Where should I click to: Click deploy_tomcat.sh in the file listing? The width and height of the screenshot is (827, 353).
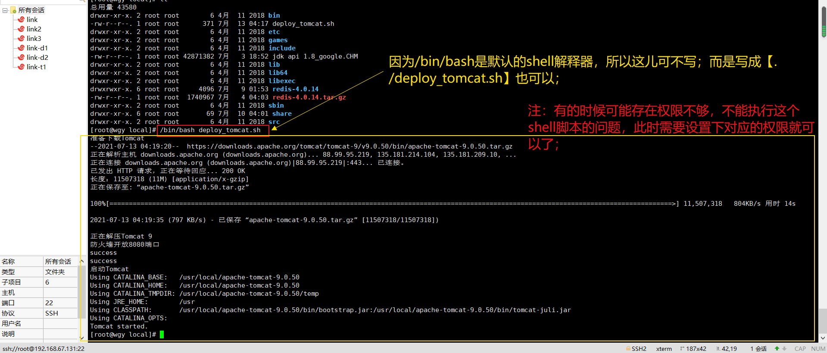pos(303,24)
